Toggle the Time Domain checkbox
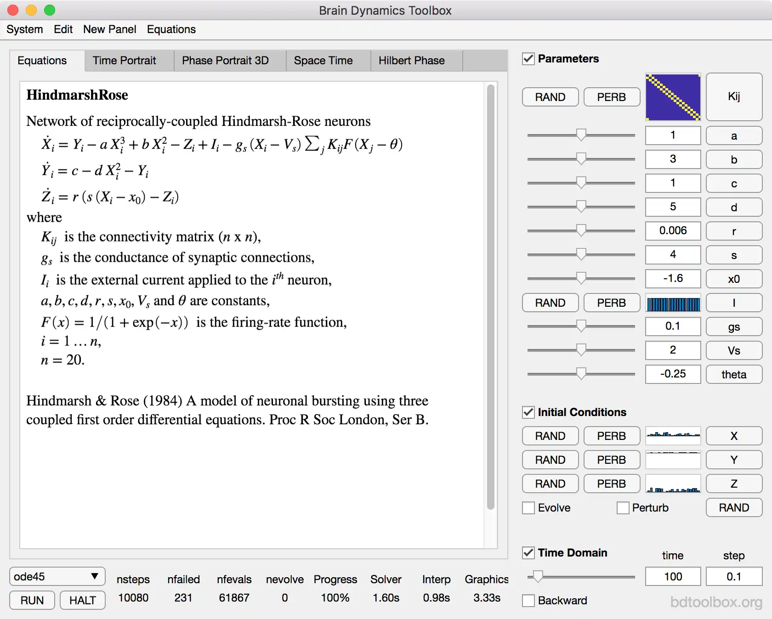The image size is (772, 619). click(x=528, y=553)
